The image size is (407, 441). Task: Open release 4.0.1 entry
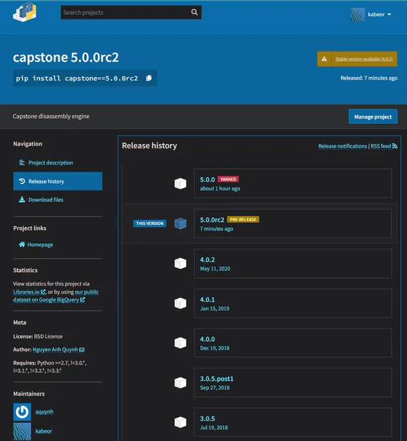[293, 304]
